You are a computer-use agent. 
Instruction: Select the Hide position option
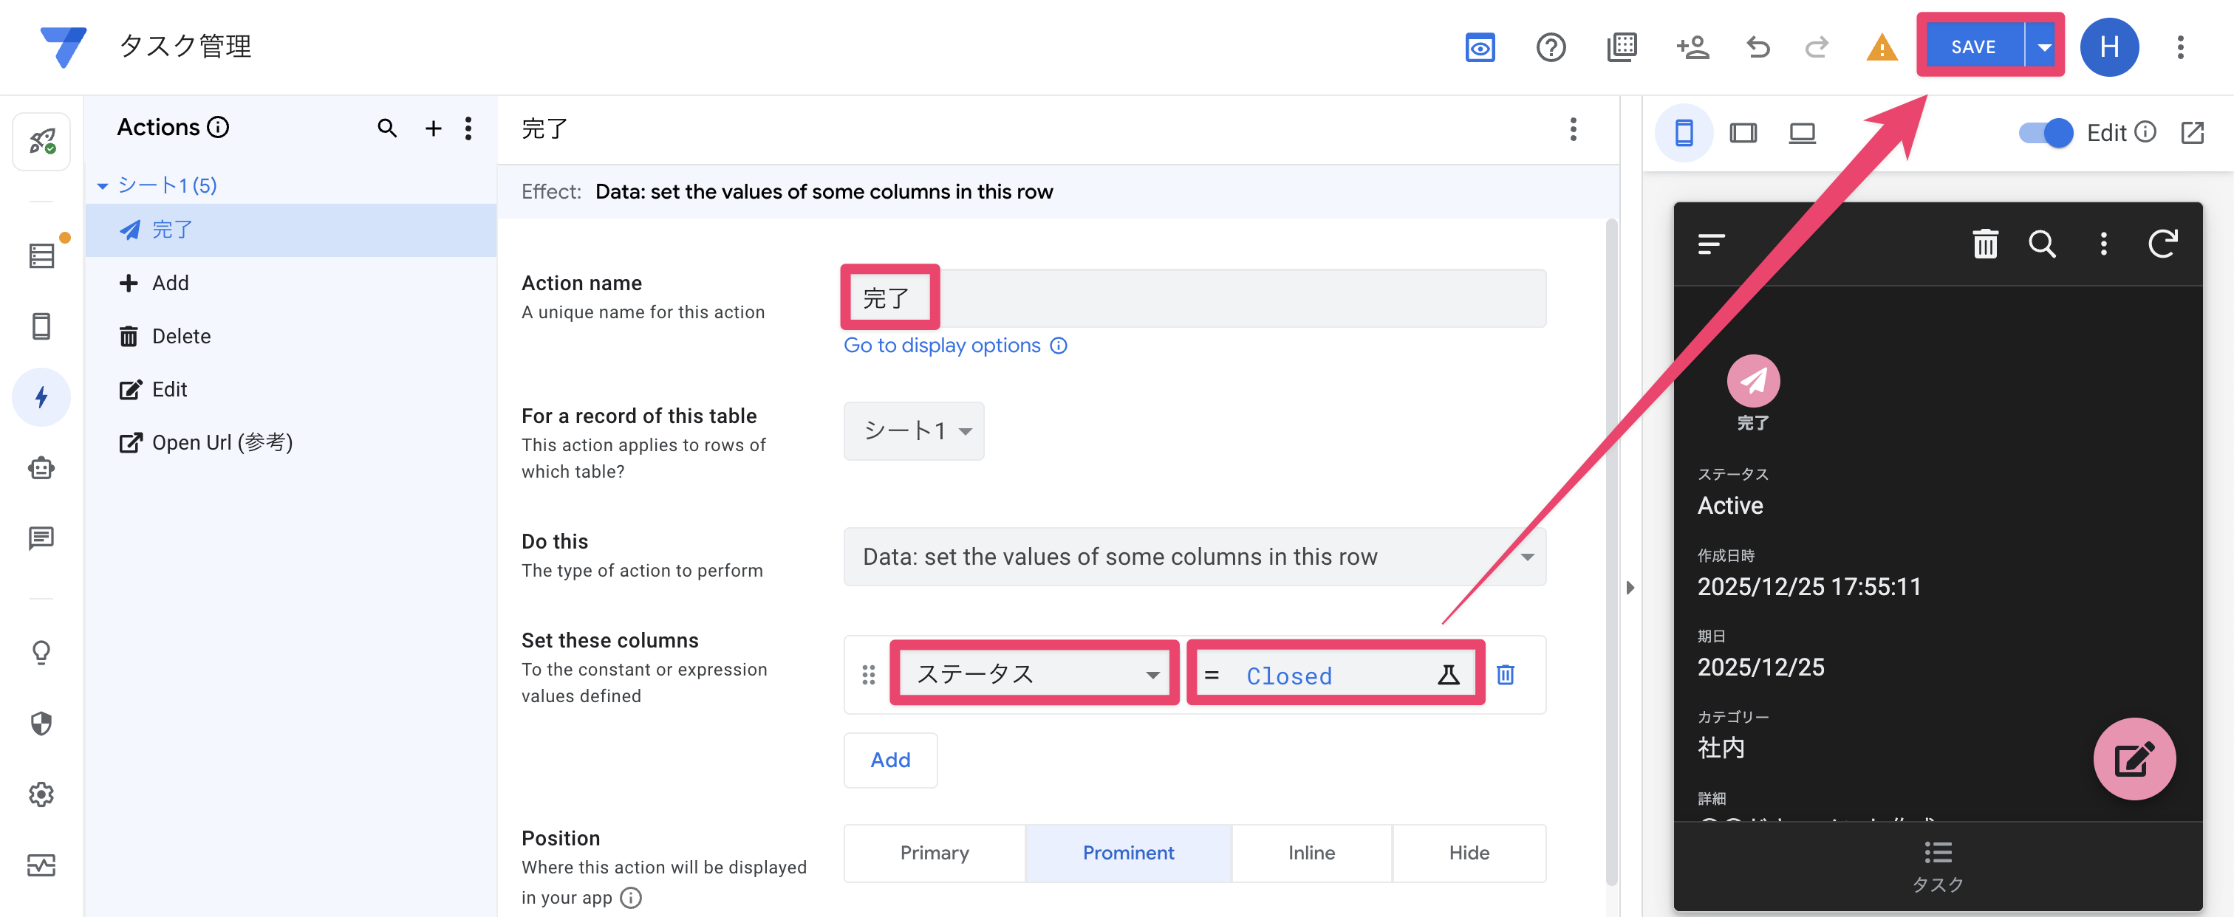point(1468,852)
